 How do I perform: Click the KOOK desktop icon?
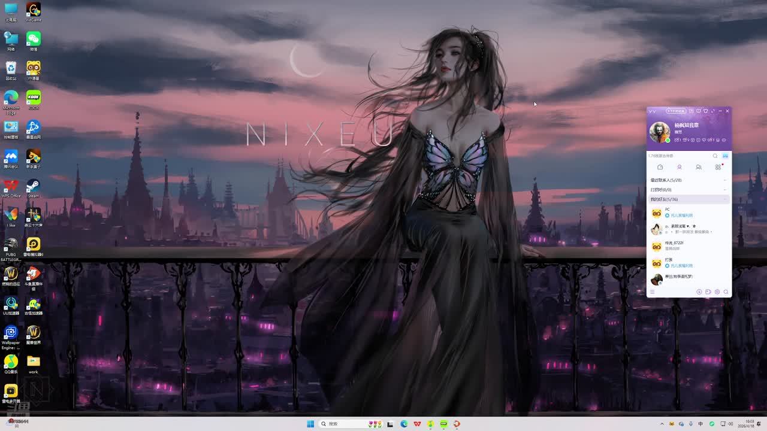coord(34,99)
